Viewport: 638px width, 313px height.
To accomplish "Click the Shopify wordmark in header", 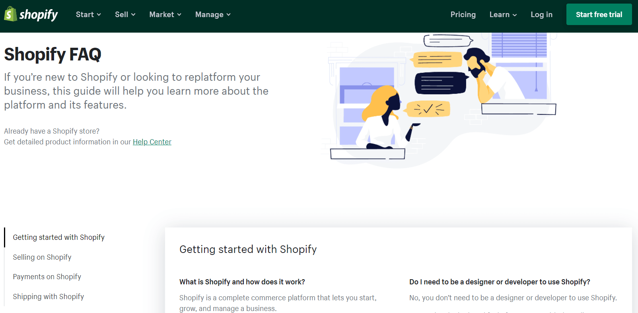I will tap(39, 15).
